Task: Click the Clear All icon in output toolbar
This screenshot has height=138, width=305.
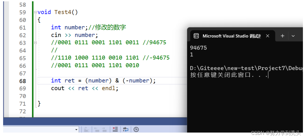Action: pyautogui.click(x=115, y=129)
